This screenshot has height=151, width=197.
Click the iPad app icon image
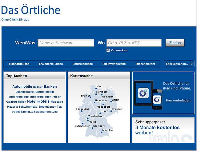(x=143, y=93)
